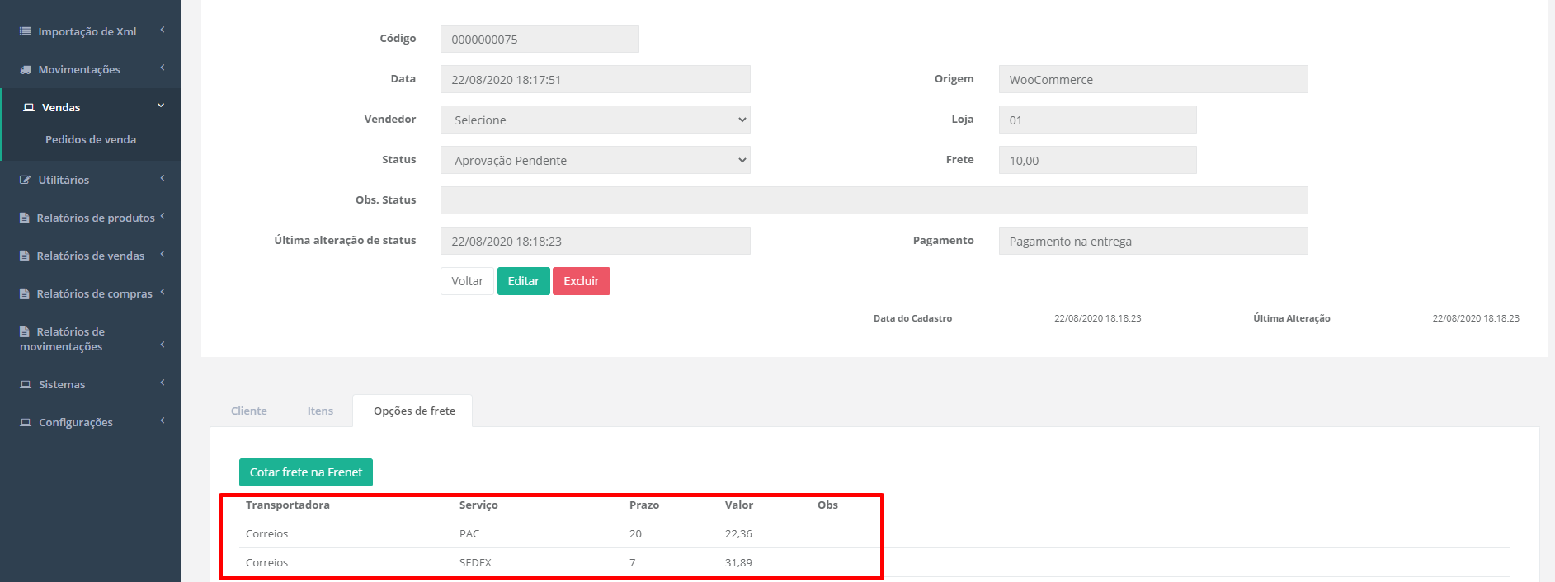Select the Opções de frete tab
This screenshot has width=1555, height=582.
pyautogui.click(x=414, y=411)
